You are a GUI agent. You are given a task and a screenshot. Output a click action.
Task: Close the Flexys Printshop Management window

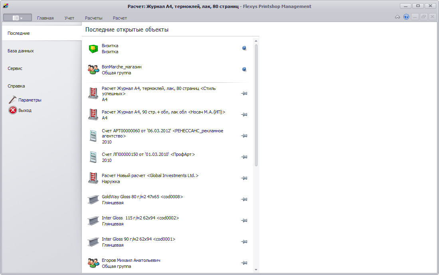tap(430, 6)
